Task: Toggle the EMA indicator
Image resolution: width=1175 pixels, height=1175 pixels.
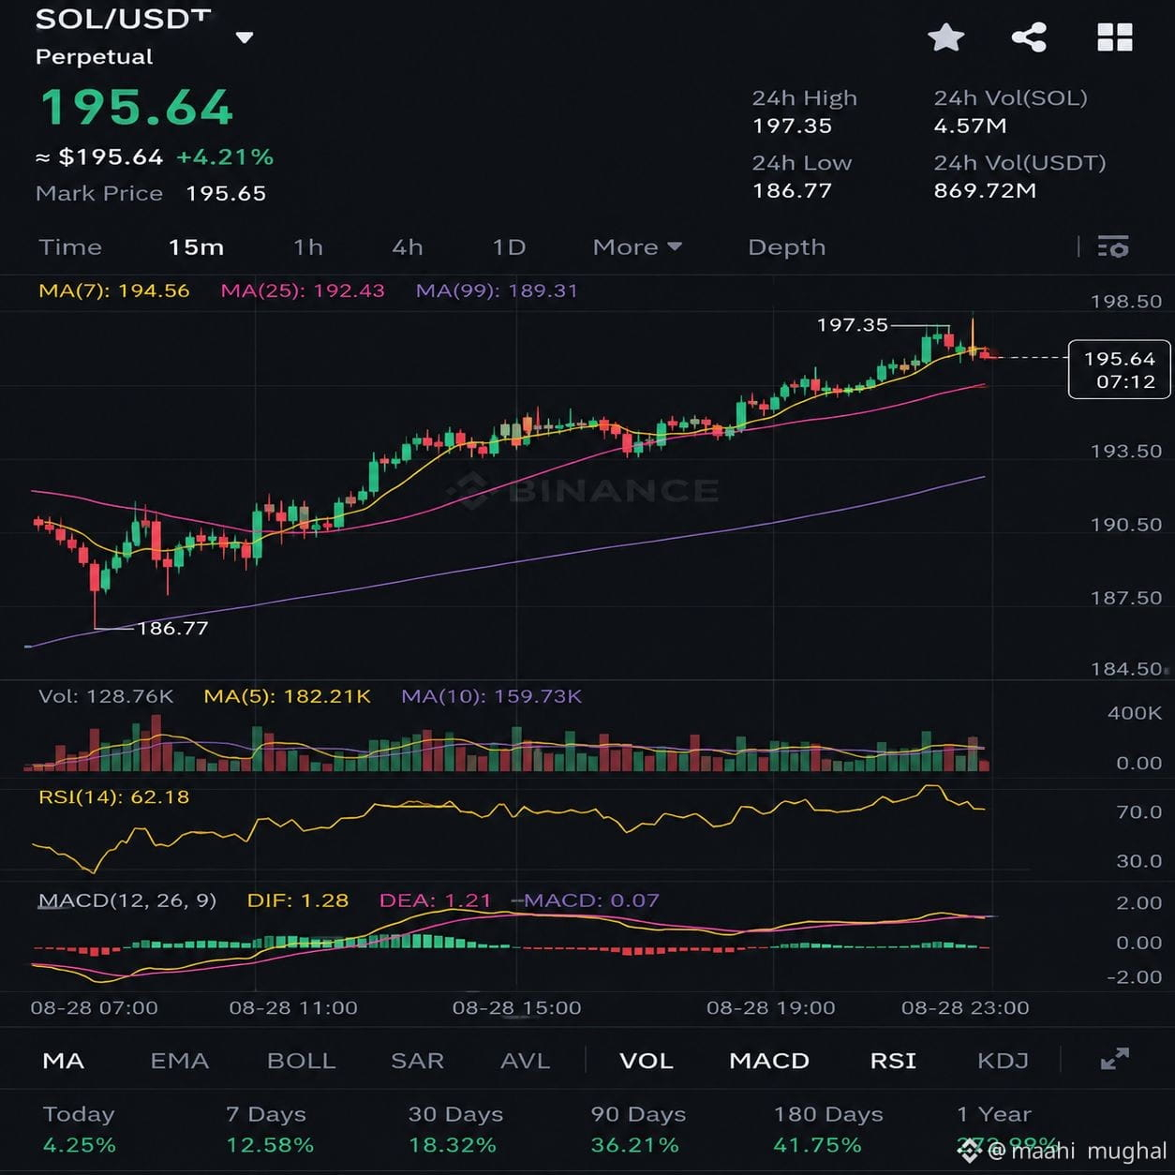Action: coord(180,1061)
